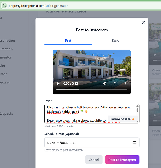Click the 0:00 / 0:12 timestamp
This screenshot has height=168, width=161.
(x=71, y=83)
